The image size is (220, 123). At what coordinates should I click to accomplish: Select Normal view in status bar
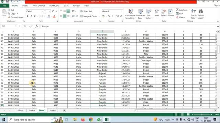click(x=176, y=114)
